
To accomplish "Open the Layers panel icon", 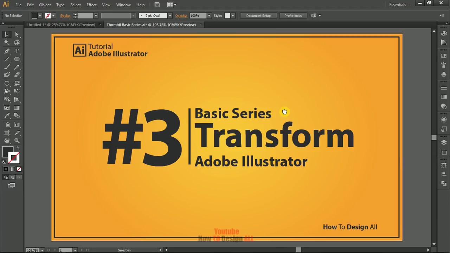I will pyautogui.click(x=444, y=142).
